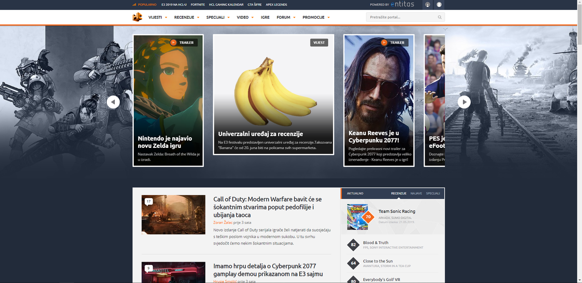Screen dimensions: 582x283
Task: Open the podcast icon in top bar
Action: [427, 5]
